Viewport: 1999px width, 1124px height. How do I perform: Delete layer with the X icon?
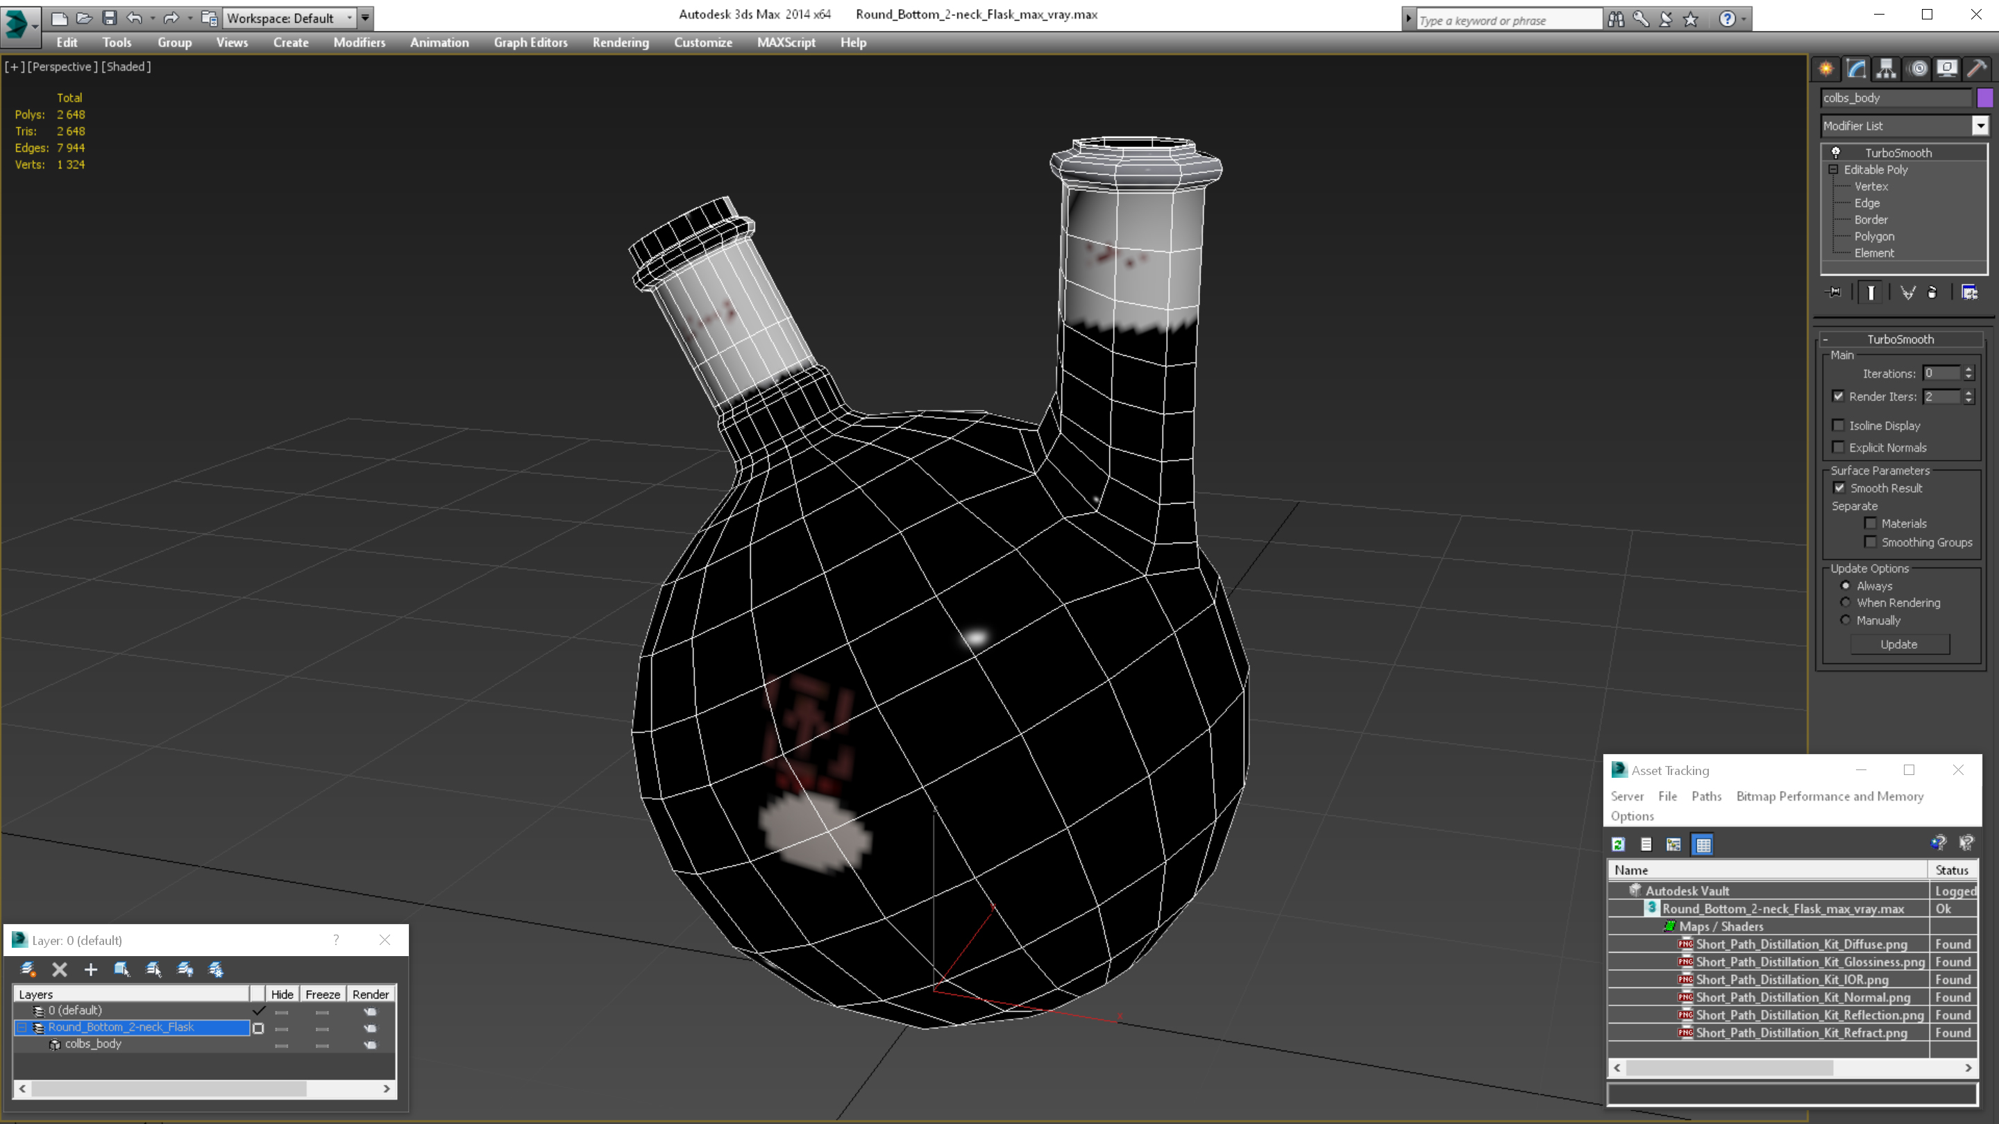click(x=60, y=969)
